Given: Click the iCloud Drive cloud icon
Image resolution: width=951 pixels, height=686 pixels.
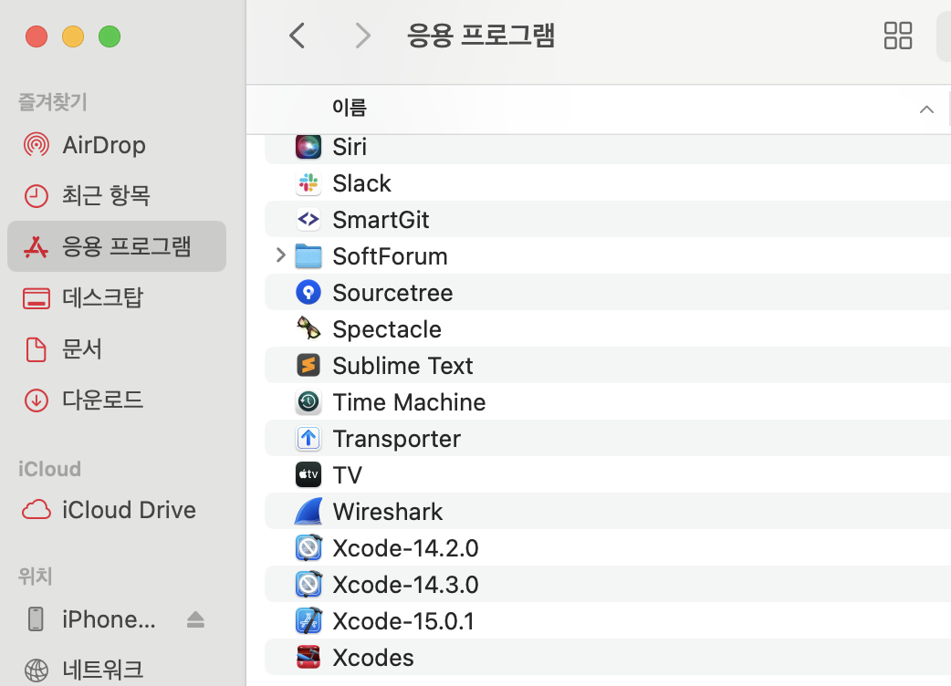Looking at the screenshot, I should (x=37, y=510).
